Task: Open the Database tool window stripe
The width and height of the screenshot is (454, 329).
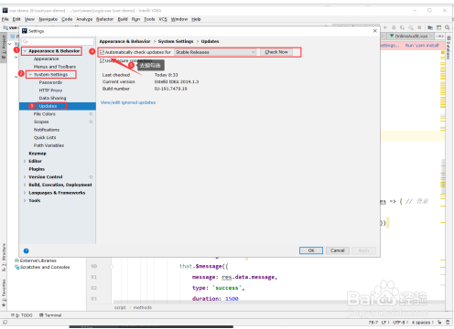Action: 449,48
